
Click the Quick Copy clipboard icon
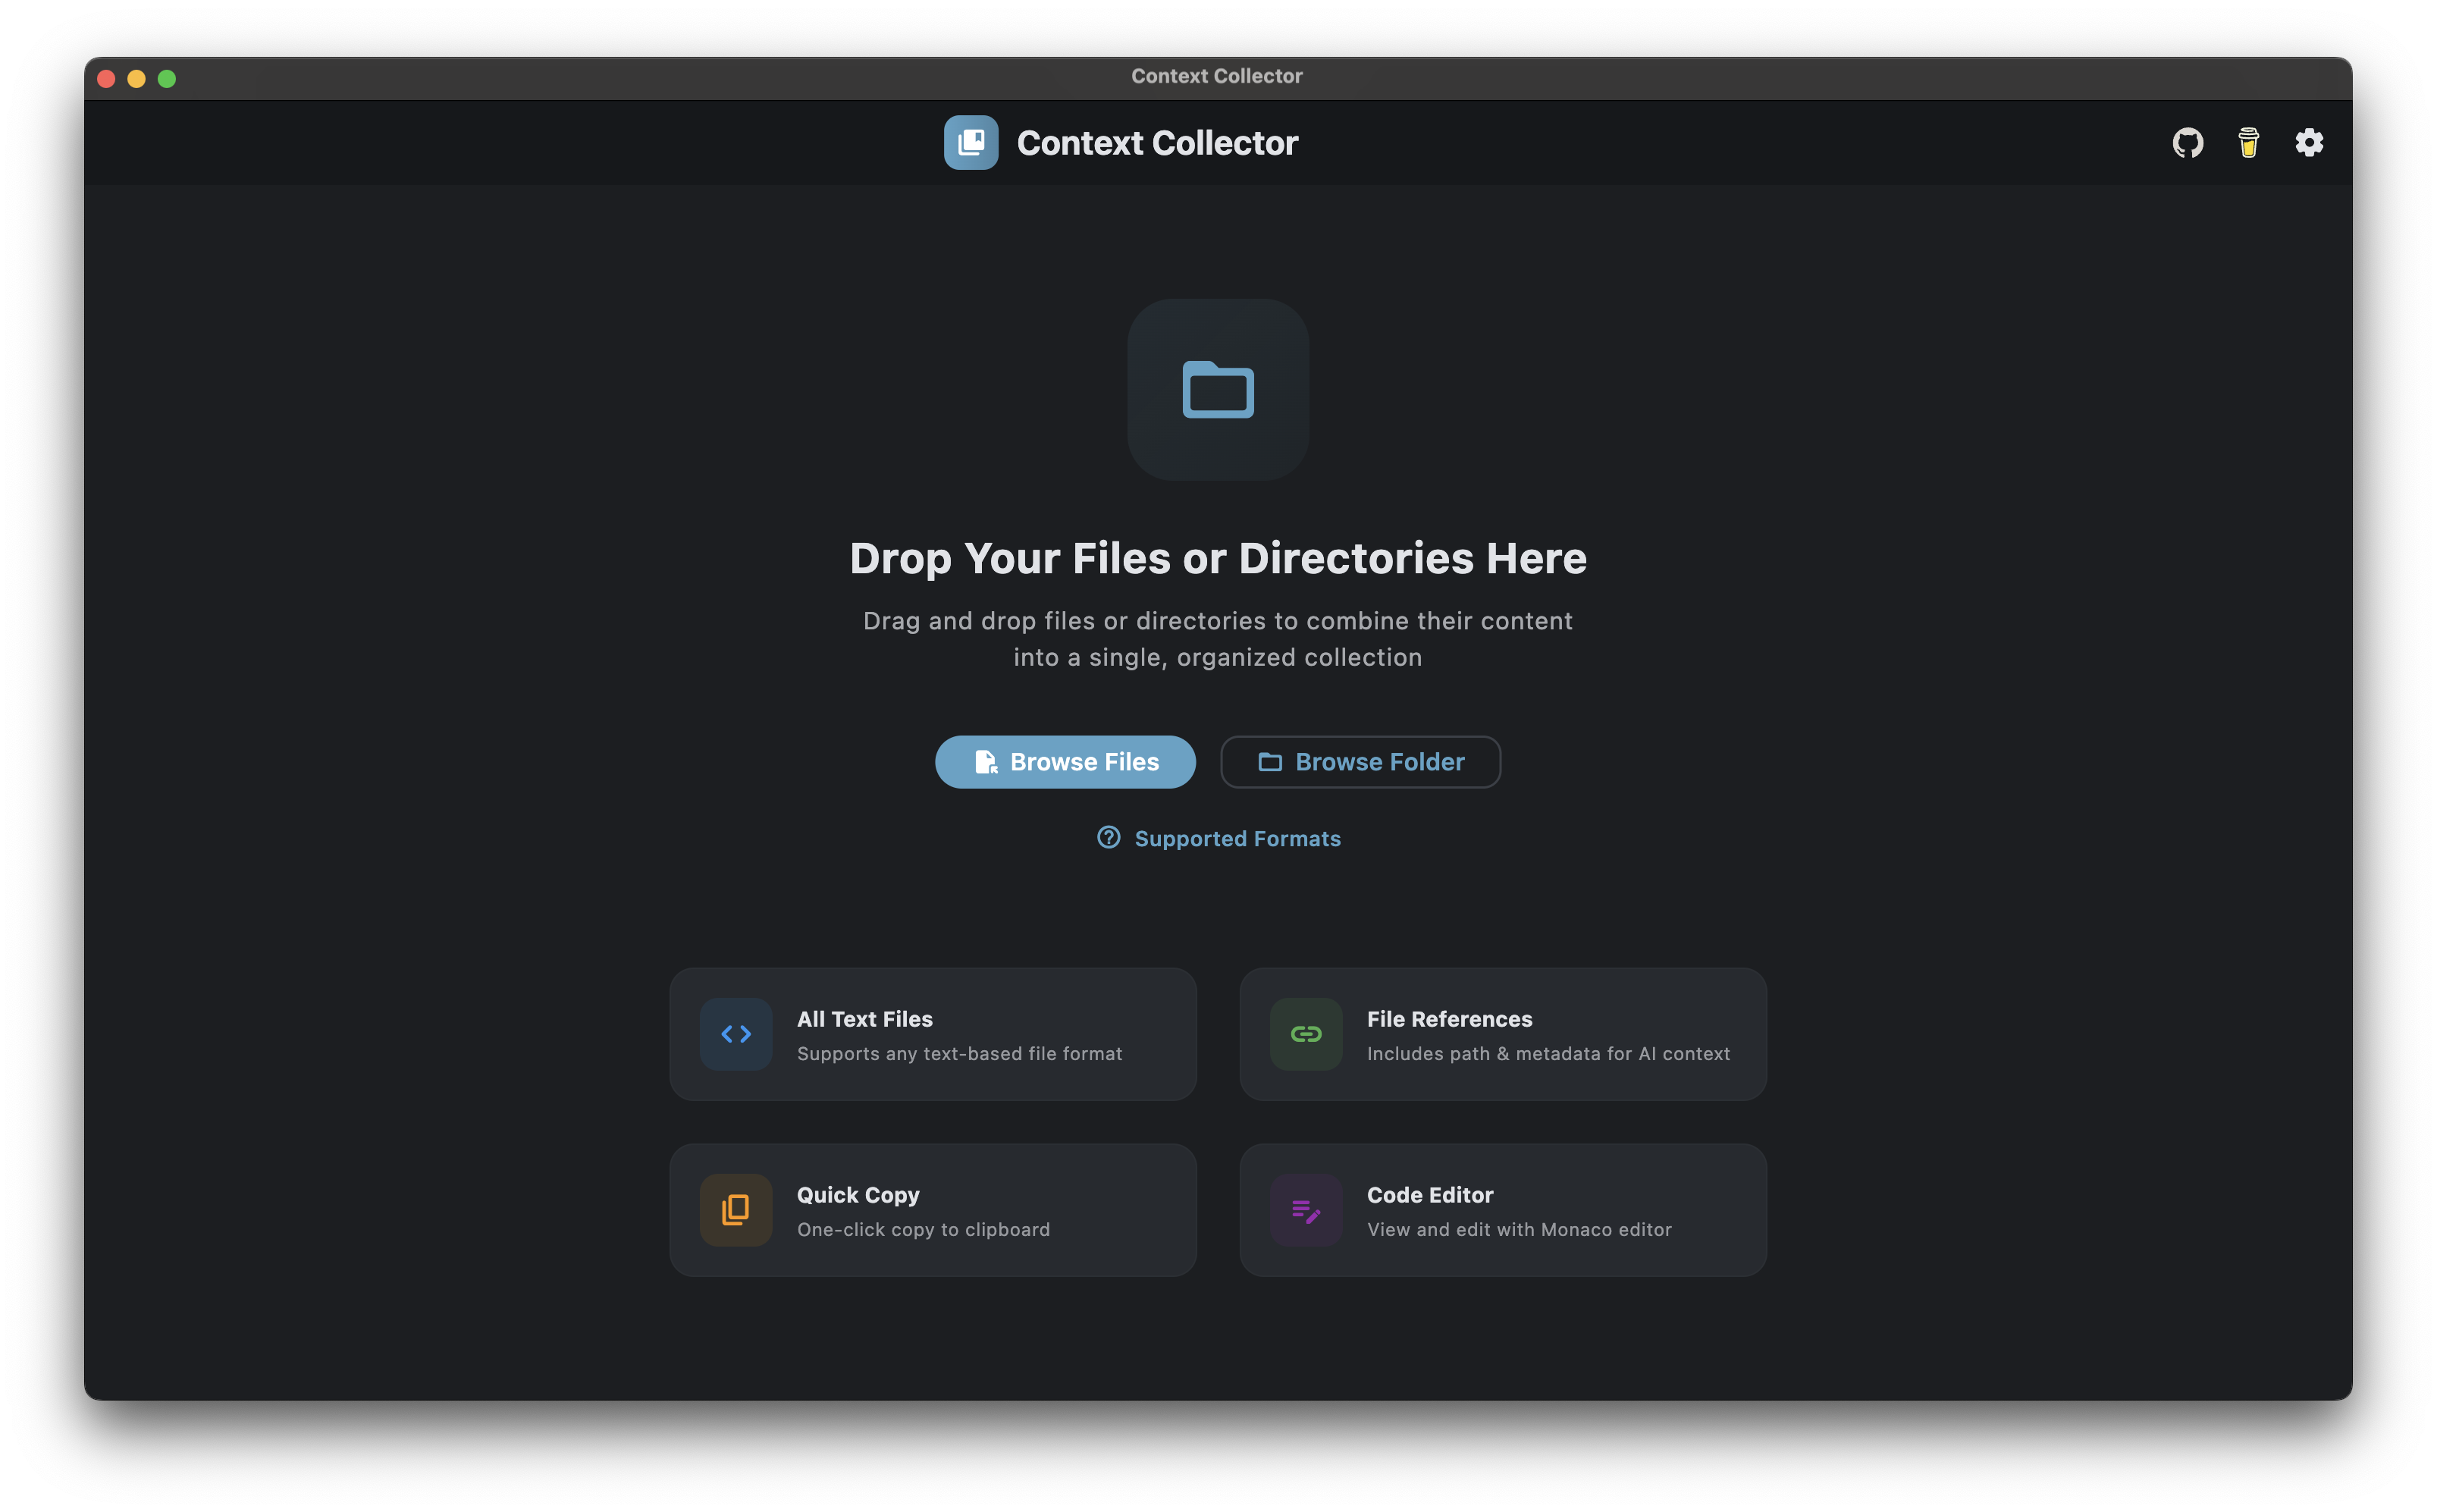[735, 1210]
